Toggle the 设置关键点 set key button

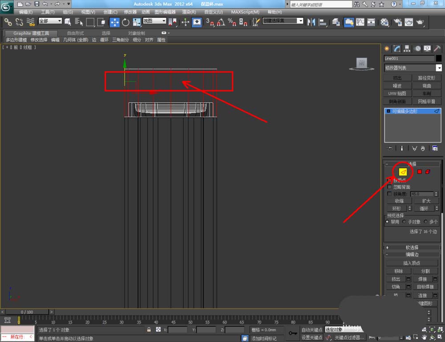coord(312,338)
